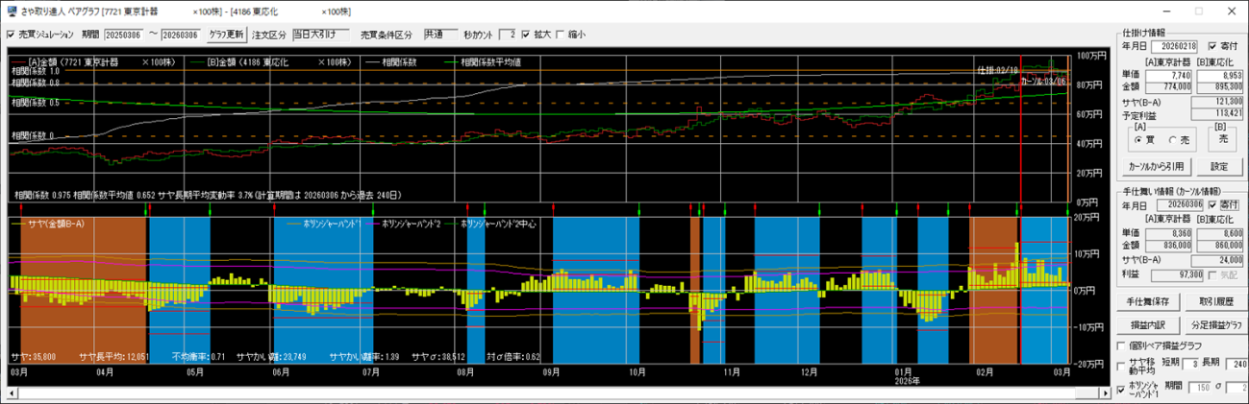Click the app icon in the title bar
This screenshot has height=404, width=1249.
[x=11, y=11]
